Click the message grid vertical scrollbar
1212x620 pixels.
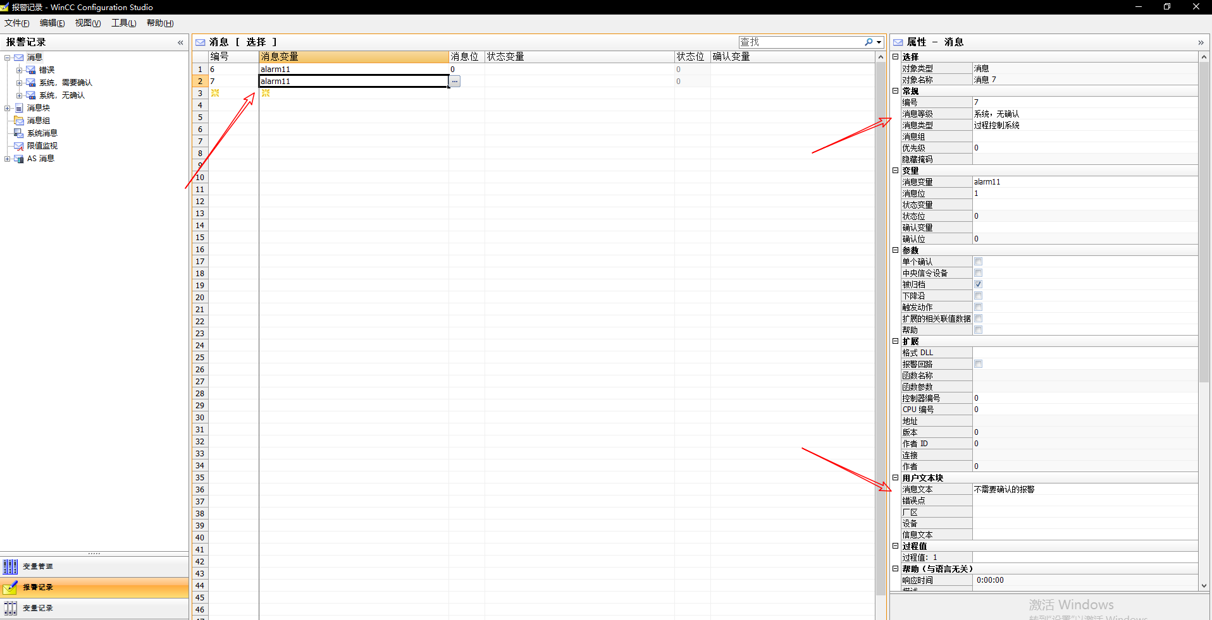(x=881, y=329)
